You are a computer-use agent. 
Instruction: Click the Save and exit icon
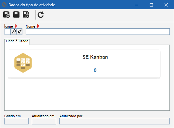click(26, 15)
